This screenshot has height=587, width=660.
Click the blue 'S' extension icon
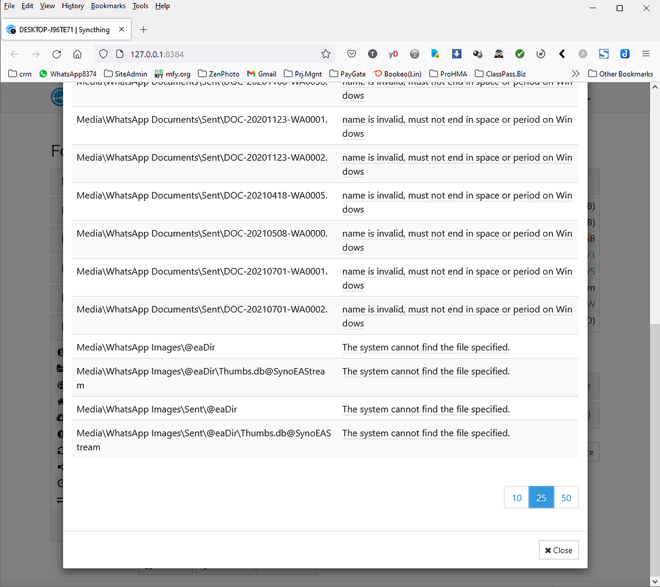pos(604,53)
